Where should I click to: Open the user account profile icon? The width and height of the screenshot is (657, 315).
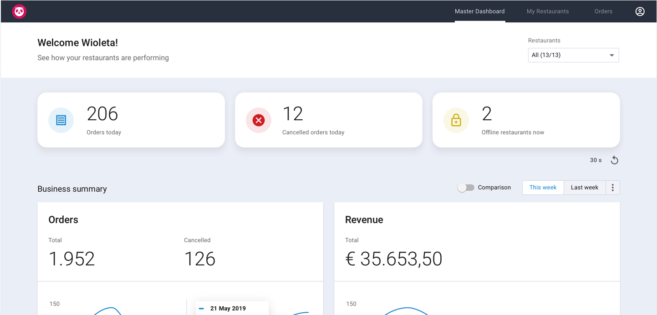pyautogui.click(x=640, y=11)
